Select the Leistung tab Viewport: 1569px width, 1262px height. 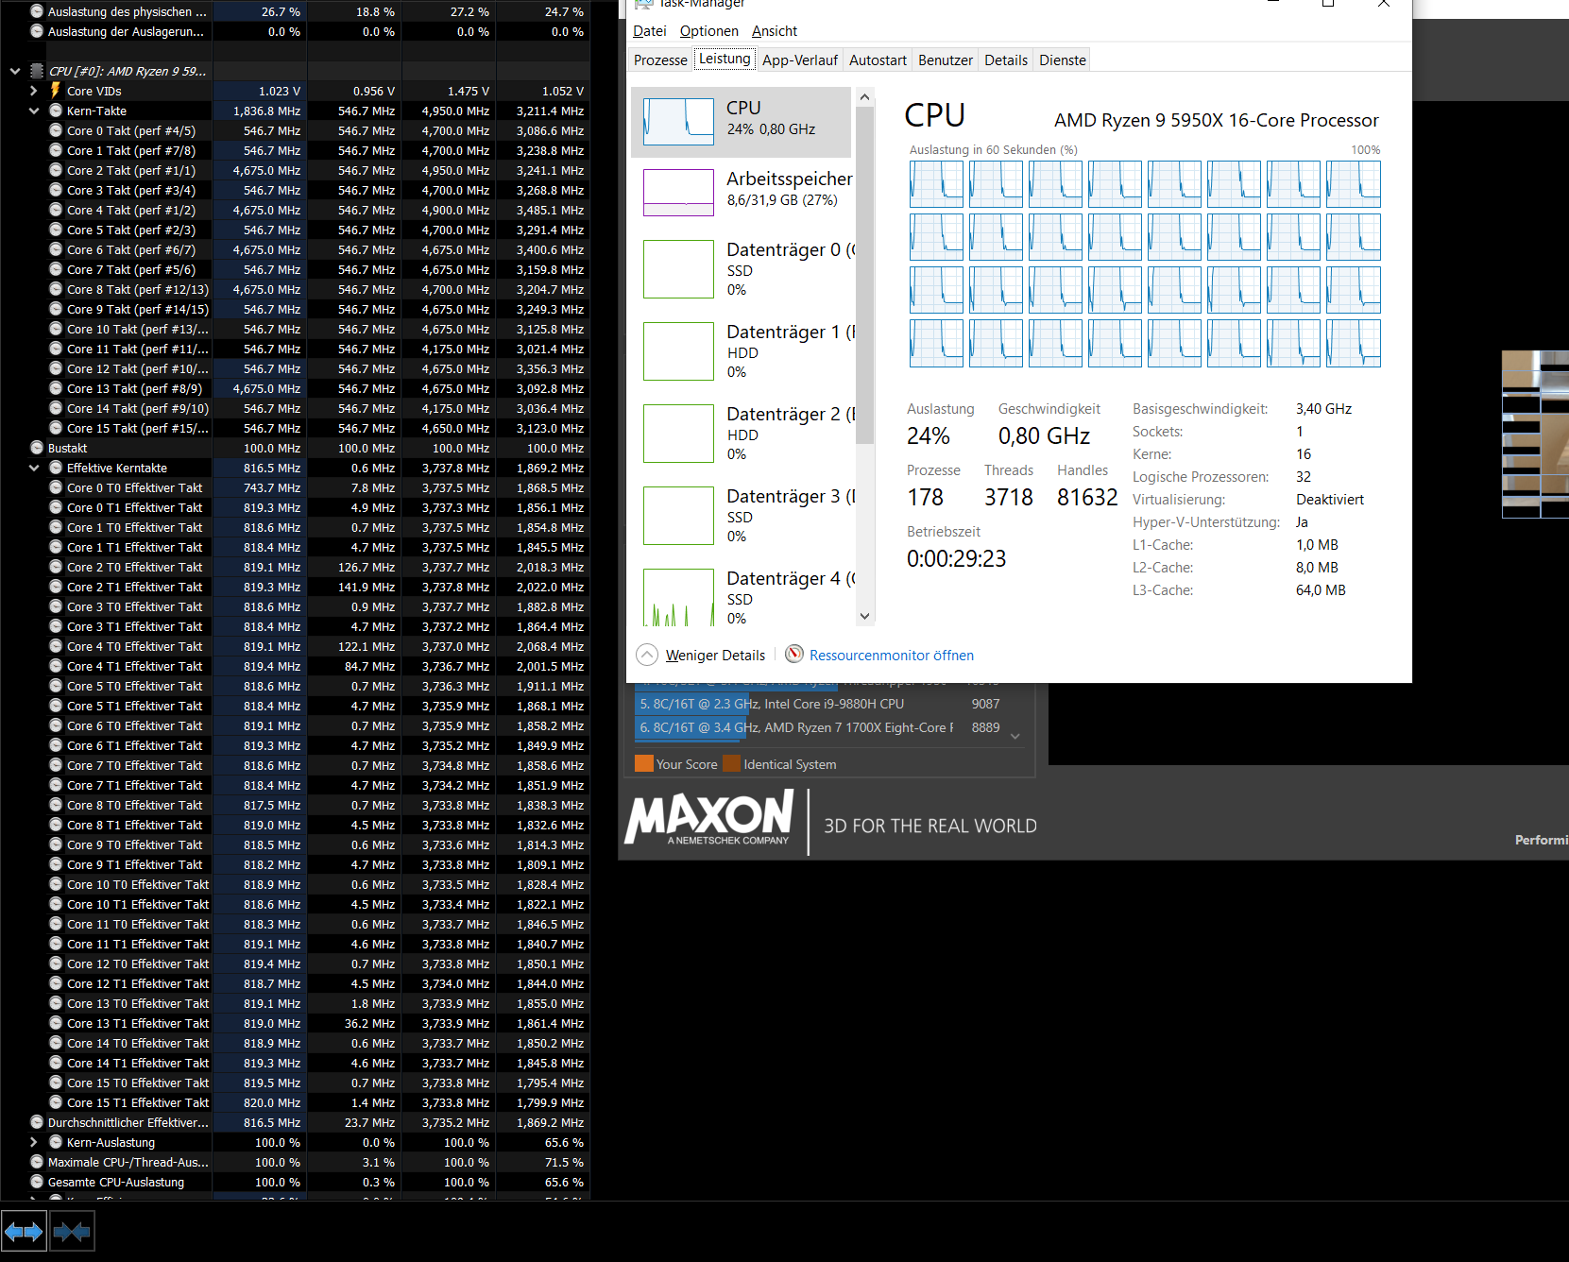pyautogui.click(x=725, y=59)
